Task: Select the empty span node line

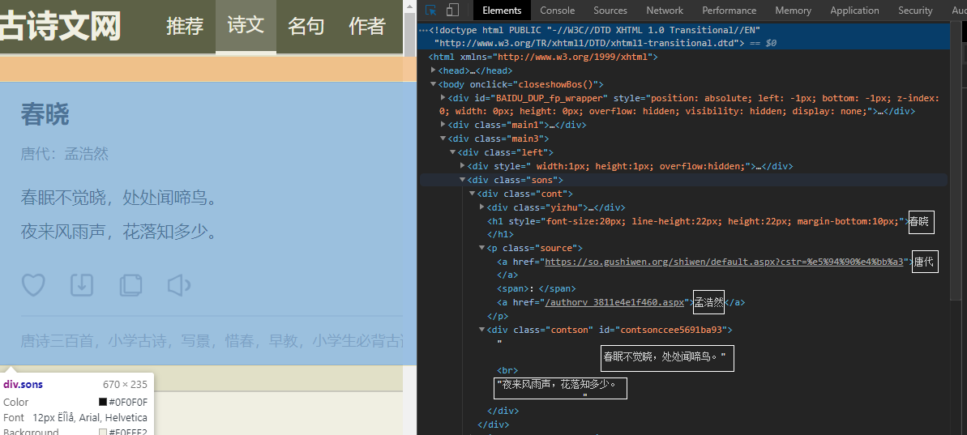Action: (537, 288)
